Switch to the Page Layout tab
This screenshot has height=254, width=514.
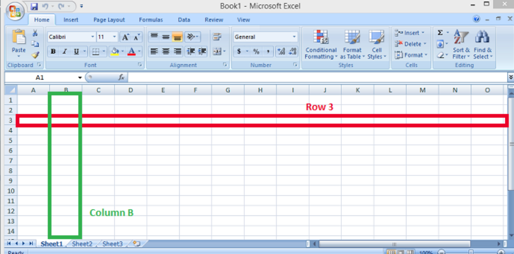pyautogui.click(x=109, y=20)
